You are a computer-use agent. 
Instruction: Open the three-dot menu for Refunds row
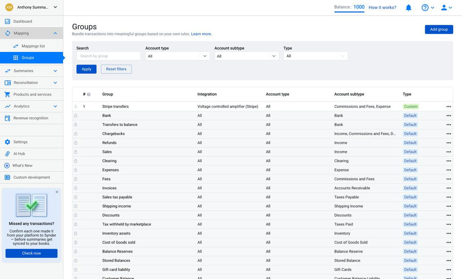[x=449, y=143]
